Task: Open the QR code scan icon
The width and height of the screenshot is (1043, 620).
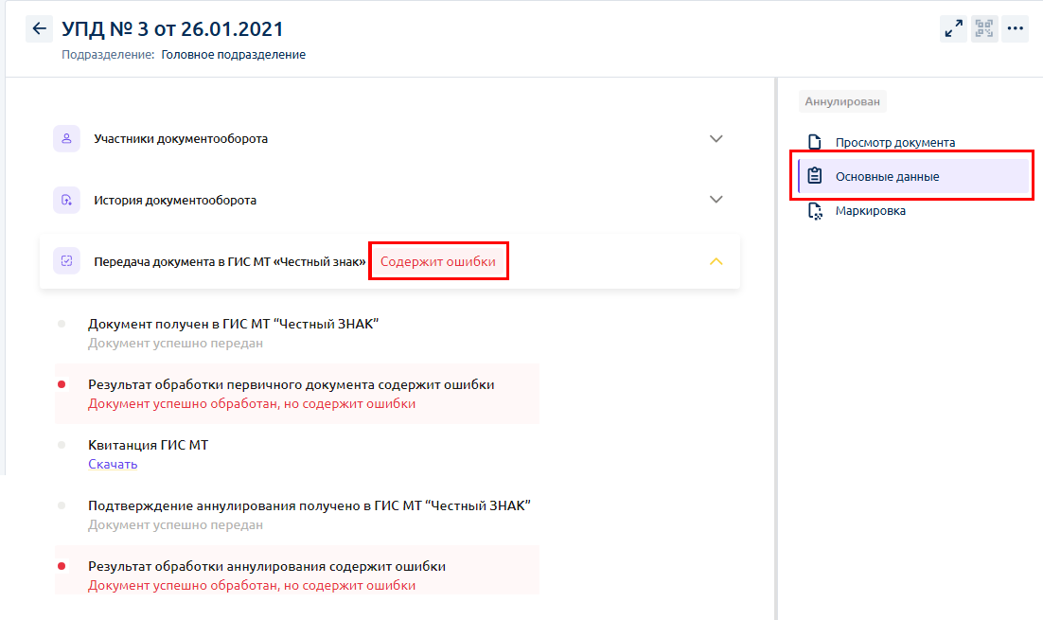Action: [x=983, y=28]
